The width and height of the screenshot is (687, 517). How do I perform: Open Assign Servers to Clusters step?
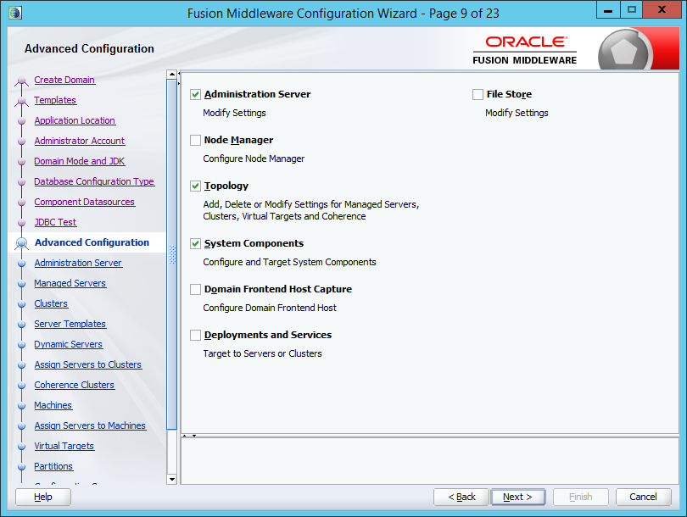[87, 364]
